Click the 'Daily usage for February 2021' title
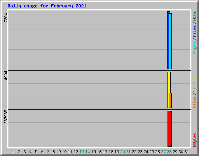 pyautogui.click(x=47, y=6)
